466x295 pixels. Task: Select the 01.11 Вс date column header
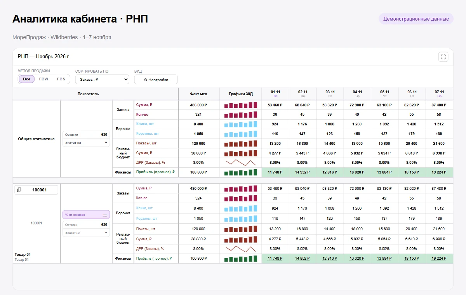(x=275, y=94)
